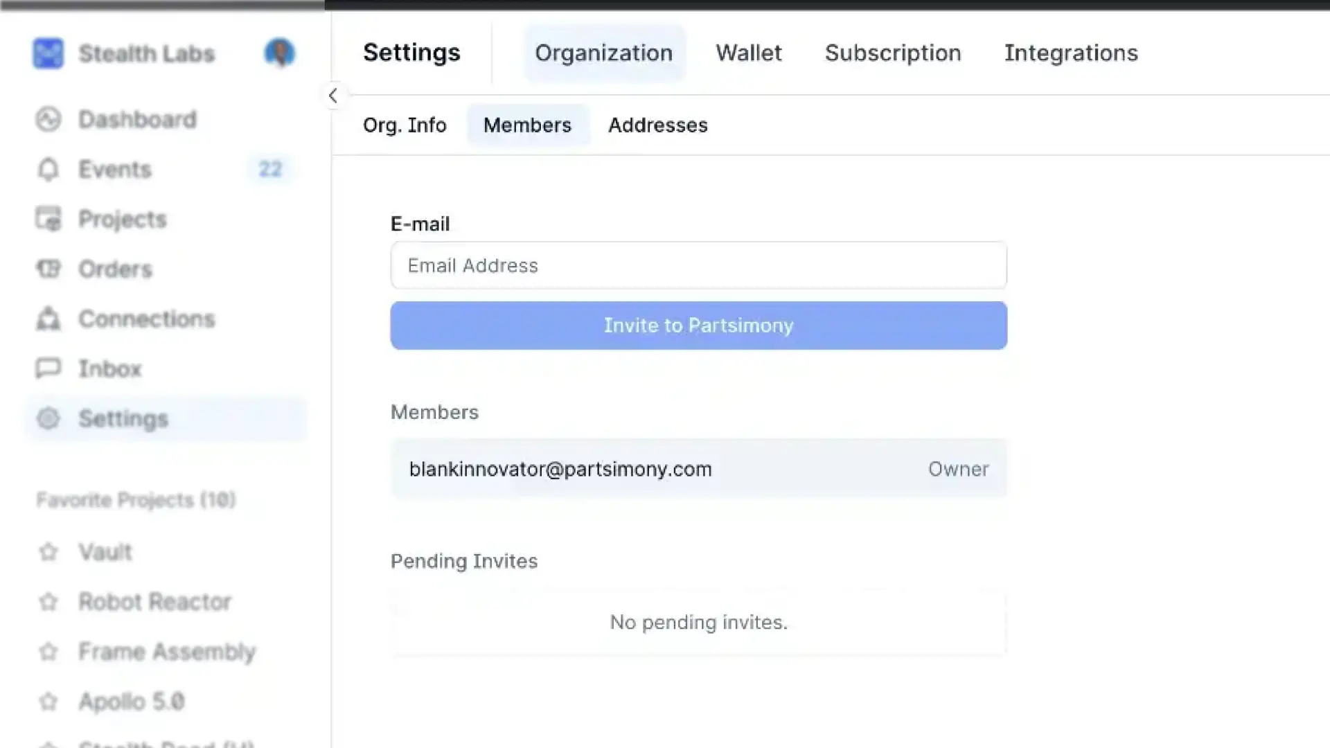Open Inbox in the sidebar
Image resolution: width=1330 pixels, height=748 pixels.
coord(110,368)
